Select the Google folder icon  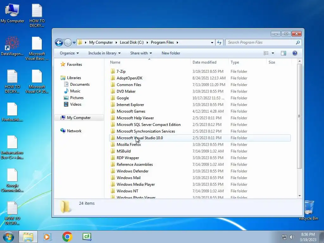(113, 98)
